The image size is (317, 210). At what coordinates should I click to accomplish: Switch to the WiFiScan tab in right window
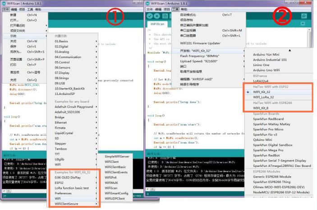click(157, 23)
